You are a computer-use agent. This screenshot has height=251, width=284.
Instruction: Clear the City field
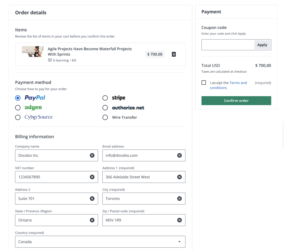180,199
